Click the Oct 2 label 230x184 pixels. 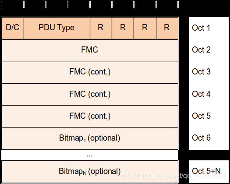[x=201, y=50]
